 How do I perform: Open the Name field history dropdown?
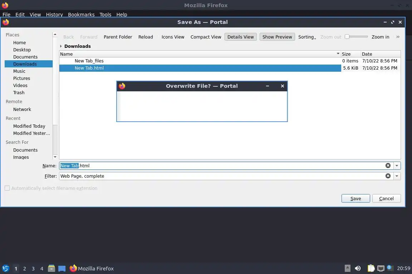coord(397,166)
